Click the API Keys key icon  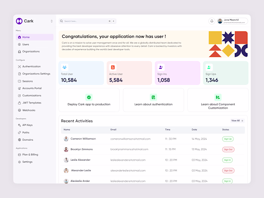[x=19, y=125]
